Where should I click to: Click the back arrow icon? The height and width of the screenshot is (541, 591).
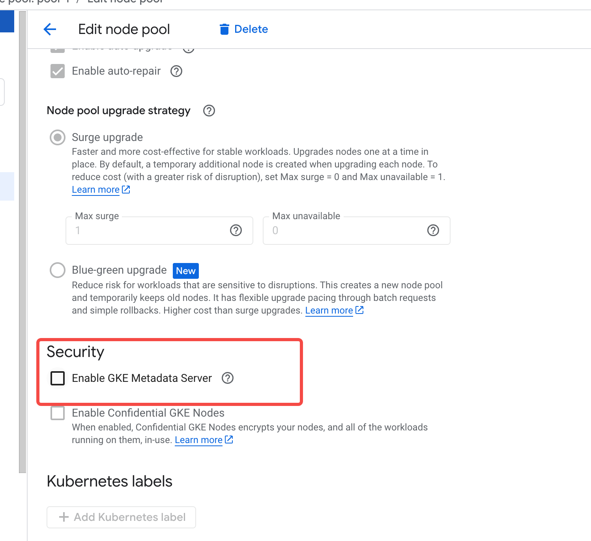[50, 29]
